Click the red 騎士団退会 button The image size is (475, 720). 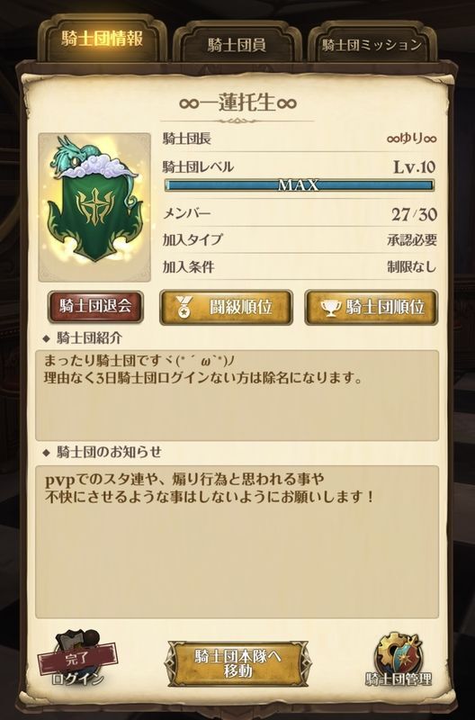pos(95,306)
